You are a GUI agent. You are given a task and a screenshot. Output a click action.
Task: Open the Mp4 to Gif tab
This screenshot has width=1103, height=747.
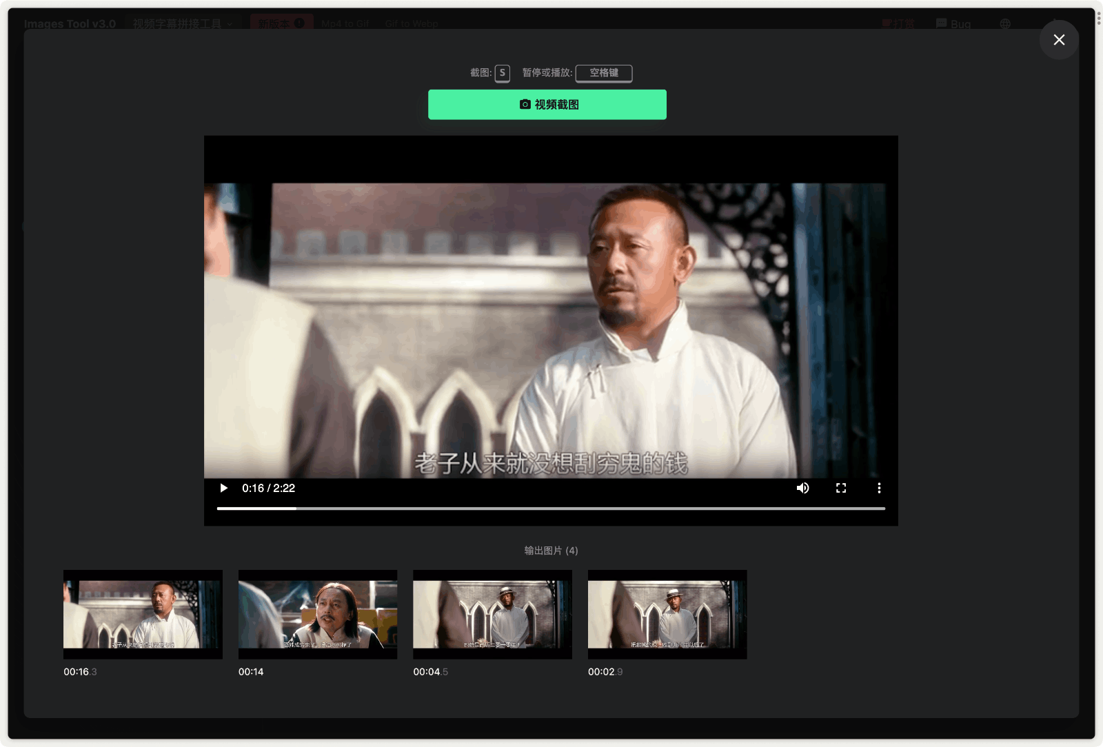tap(345, 23)
